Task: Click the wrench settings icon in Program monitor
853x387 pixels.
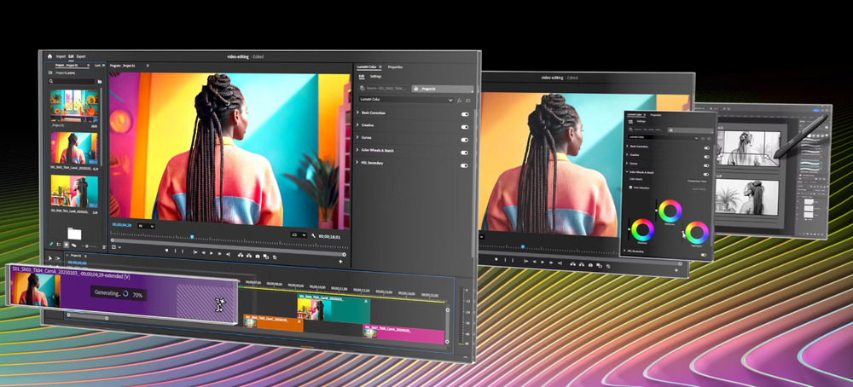Action: coord(315,235)
